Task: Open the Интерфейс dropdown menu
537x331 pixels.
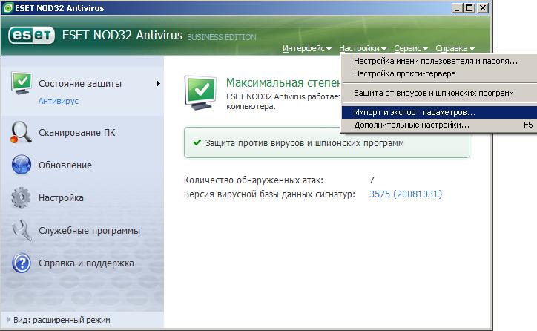Action: click(306, 49)
